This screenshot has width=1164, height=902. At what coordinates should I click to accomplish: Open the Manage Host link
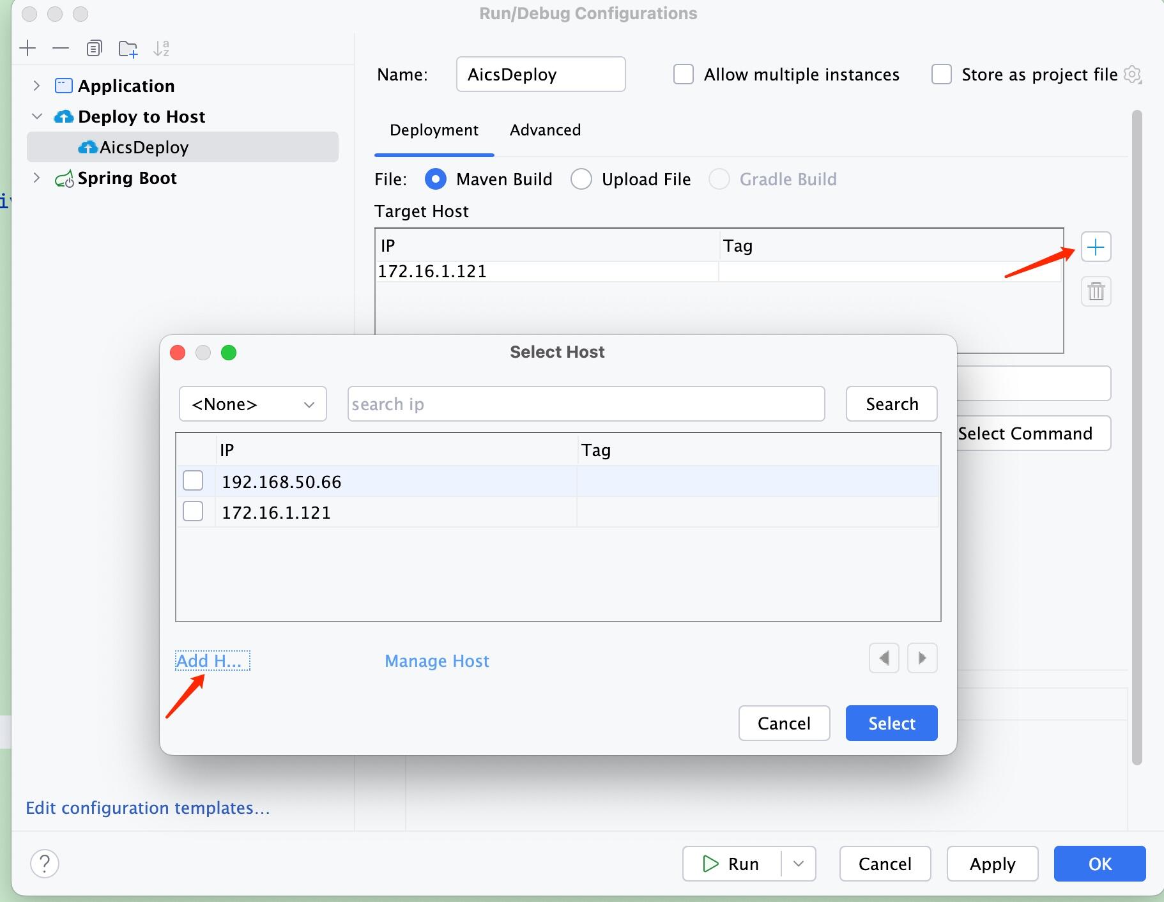coord(437,661)
